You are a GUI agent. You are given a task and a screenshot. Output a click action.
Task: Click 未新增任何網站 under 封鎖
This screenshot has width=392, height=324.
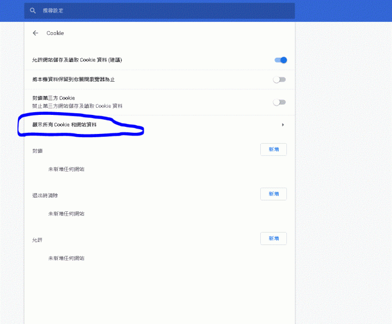click(66, 169)
